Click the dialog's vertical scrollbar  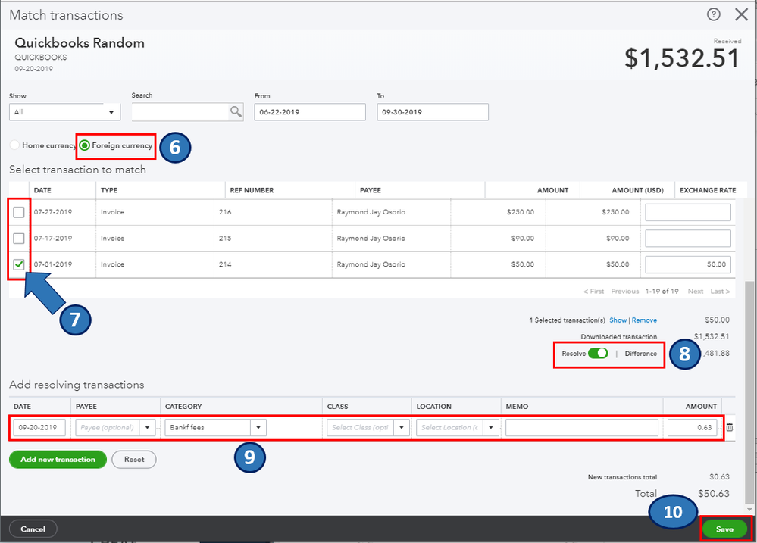(749, 391)
